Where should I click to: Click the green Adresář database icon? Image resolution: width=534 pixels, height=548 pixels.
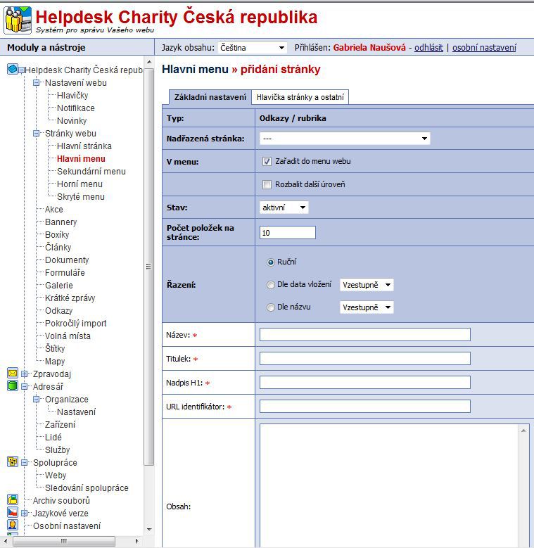pyautogui.click(x=13, y=385)
